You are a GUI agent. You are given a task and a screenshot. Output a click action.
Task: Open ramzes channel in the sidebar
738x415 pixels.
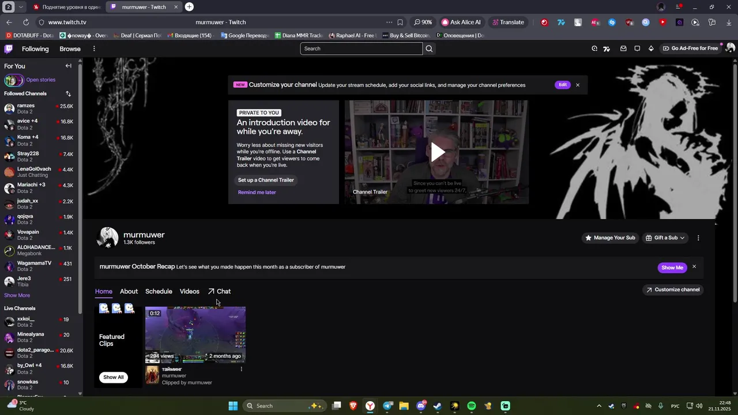tap(39, 108)
